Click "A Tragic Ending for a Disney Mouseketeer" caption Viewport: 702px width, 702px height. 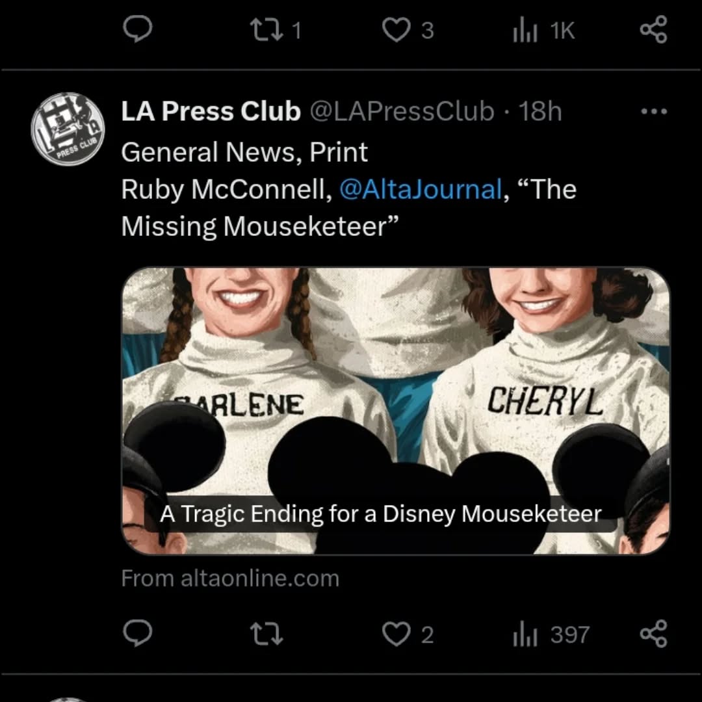pos(380,514)
